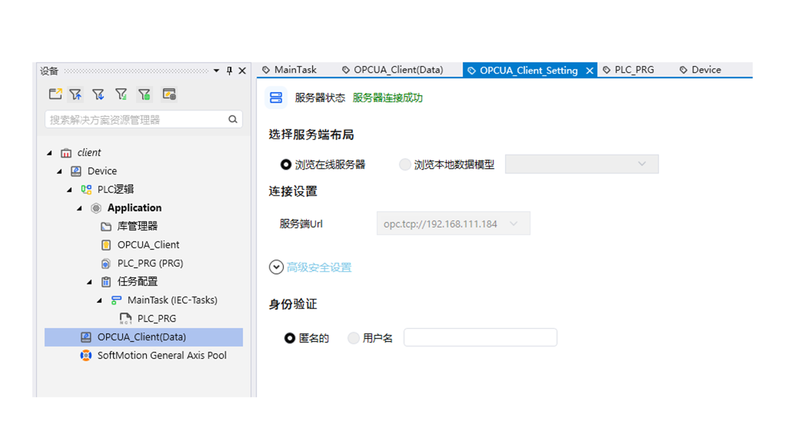Select OPCUA_Client item in tree
Screen dimensions: 785x441
tap(148, 245)
